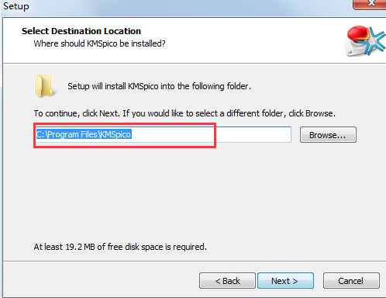The width and height of the screenshot is (386, 298).
Task: Click the 'At least 19.2 MB' disk space text
Action: [120, 247]
